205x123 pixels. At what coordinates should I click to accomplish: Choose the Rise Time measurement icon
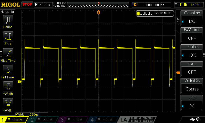click(x=8, y=54)
